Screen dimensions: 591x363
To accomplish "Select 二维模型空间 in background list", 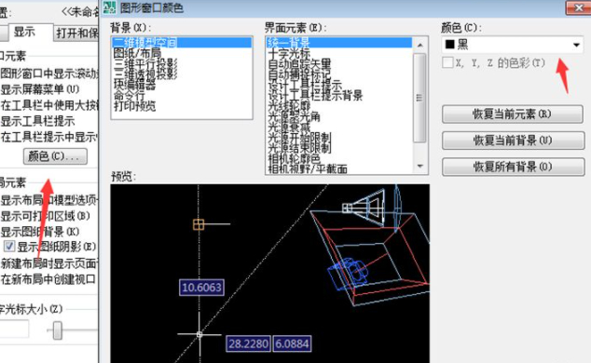I will point(182,42).
